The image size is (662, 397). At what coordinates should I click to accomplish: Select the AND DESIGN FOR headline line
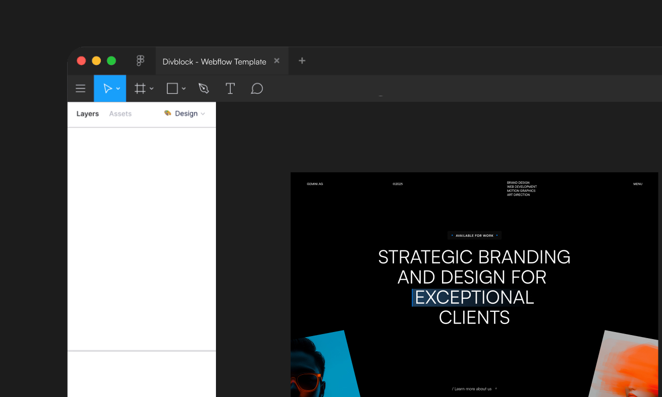[472, 277]
